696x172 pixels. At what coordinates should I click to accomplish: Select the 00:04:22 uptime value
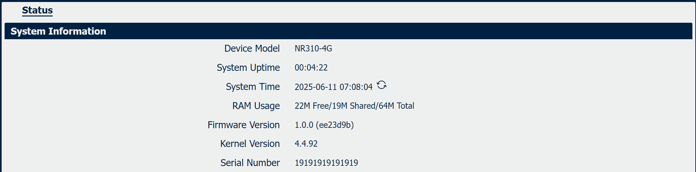tap(311, 68)
